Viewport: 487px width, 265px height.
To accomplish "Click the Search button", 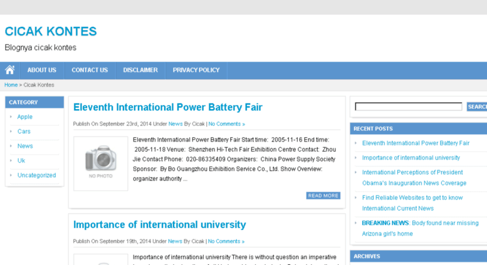I will pyautogui.click(x=477, y=107).
